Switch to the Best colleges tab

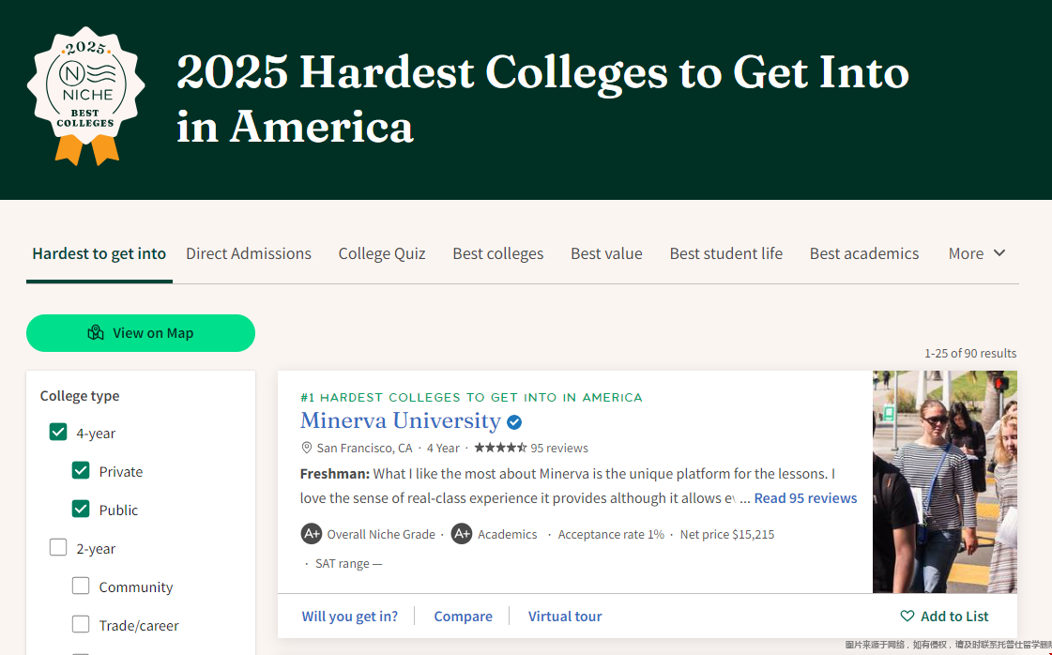click(x=497, y=253)
